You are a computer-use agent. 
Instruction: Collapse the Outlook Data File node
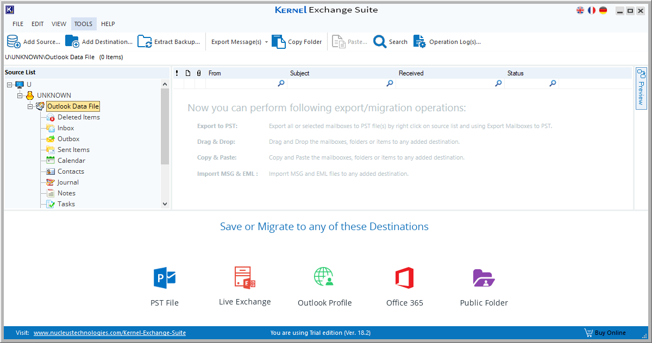pos(30,106)
